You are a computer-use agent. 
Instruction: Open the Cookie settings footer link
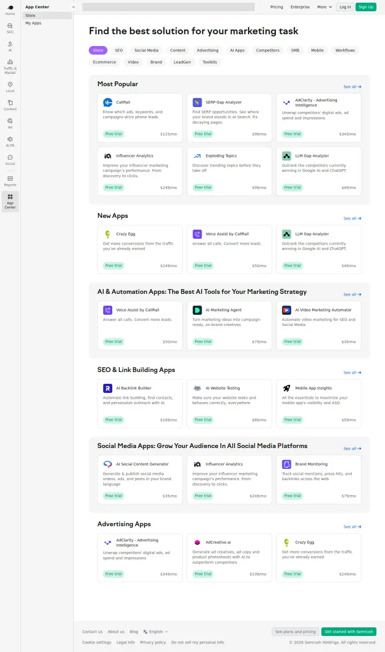point(97,642)
